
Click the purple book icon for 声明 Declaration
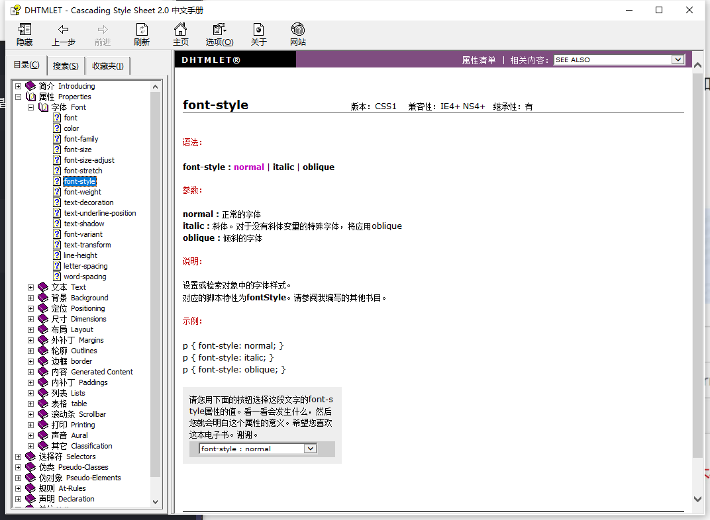point(30,499)
